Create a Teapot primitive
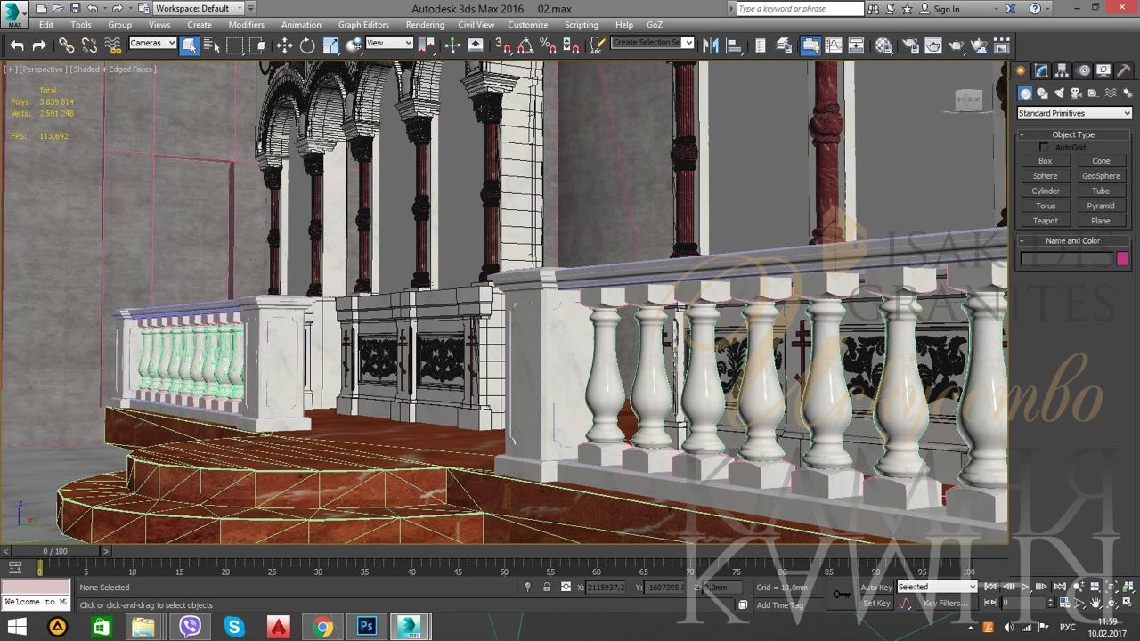1140x641 pixels. click(1046, 221)
